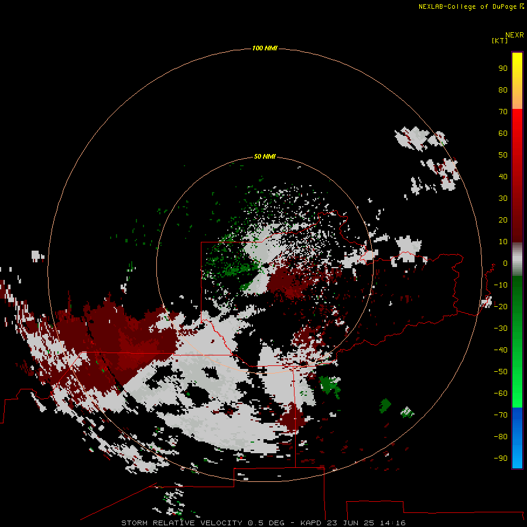Click the -70 value on velocity scale

click(501, 415)
